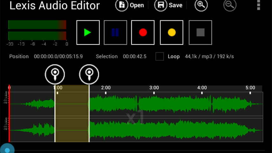Open an audio file with Open button
Screen dimensions: 272x153
pos(130,5)
